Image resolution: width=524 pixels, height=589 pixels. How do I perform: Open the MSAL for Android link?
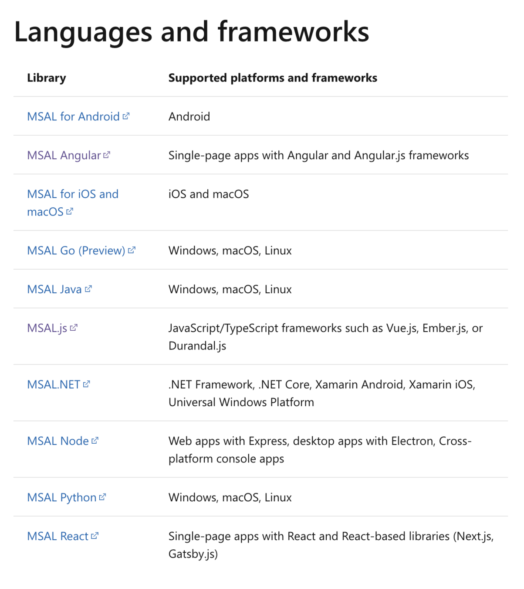pos(78,116)
